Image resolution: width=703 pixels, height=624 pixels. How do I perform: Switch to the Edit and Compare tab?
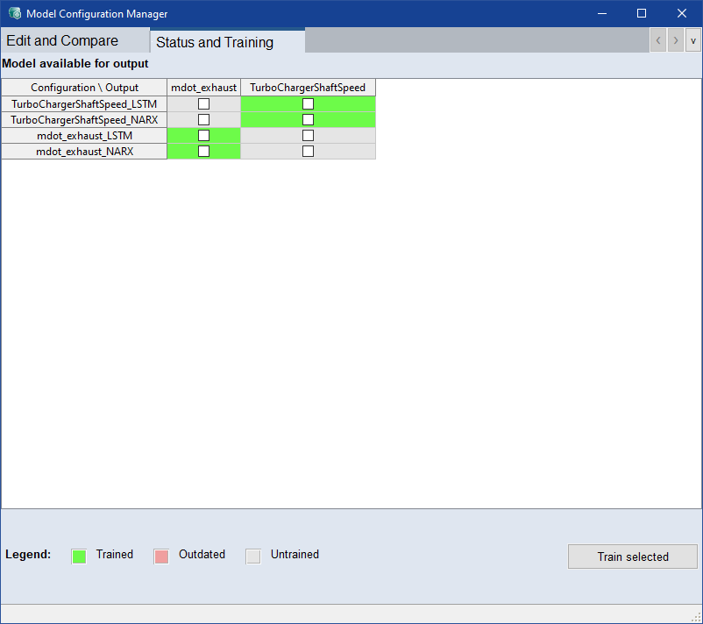tap(62, 41)
